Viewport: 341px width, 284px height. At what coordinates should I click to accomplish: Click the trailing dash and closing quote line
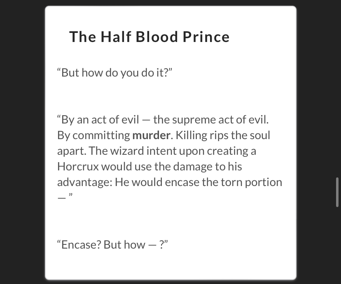click(65, 196)
